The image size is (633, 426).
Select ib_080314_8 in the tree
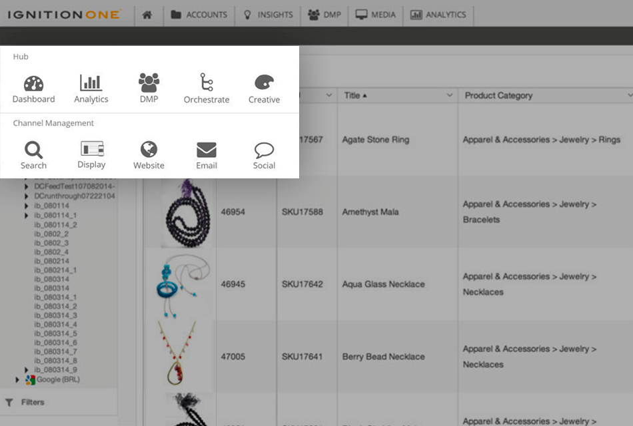56,361
